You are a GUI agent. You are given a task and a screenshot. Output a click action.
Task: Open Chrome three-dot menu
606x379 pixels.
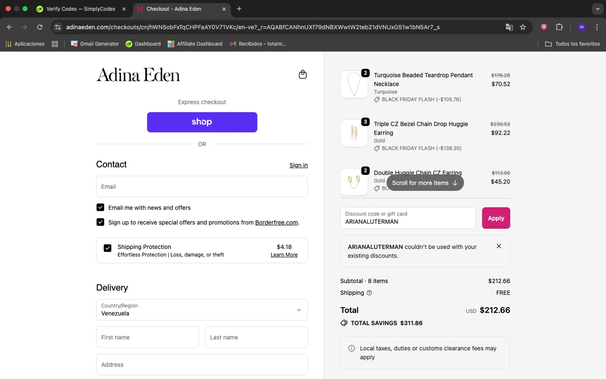pos(597,27)
